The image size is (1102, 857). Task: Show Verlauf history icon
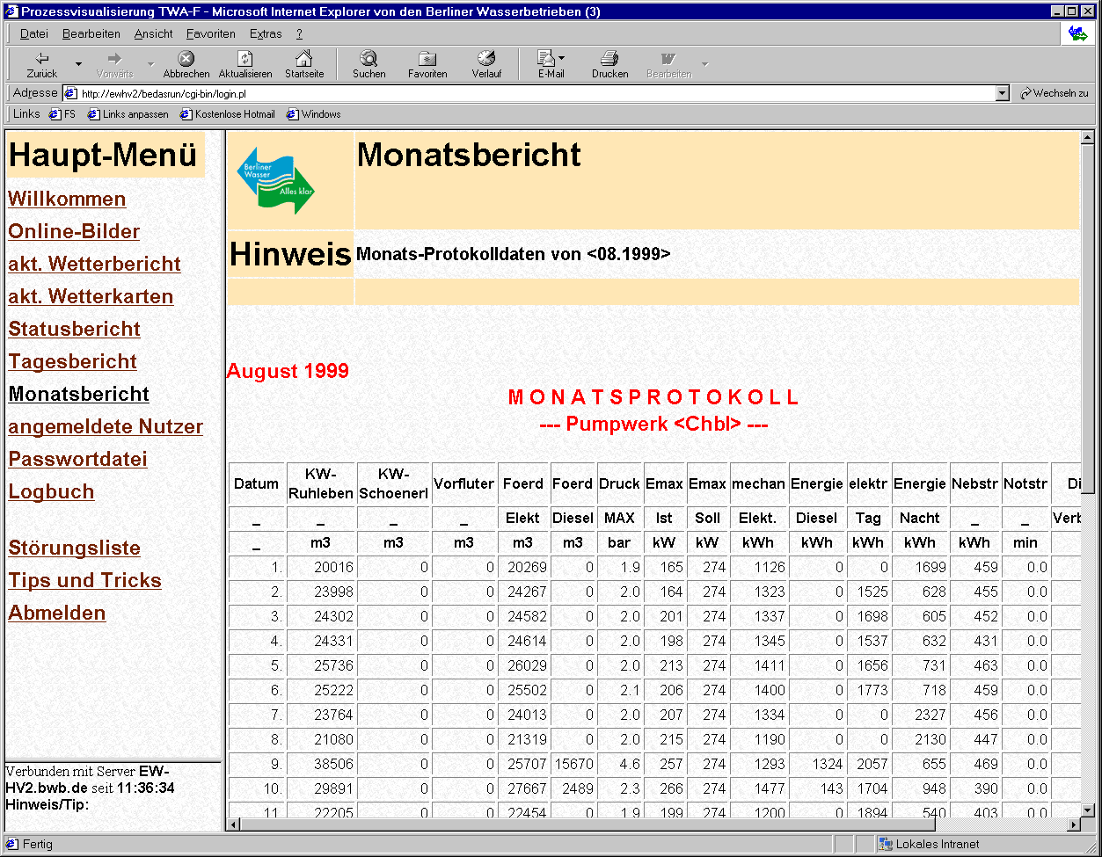[486, 59]
